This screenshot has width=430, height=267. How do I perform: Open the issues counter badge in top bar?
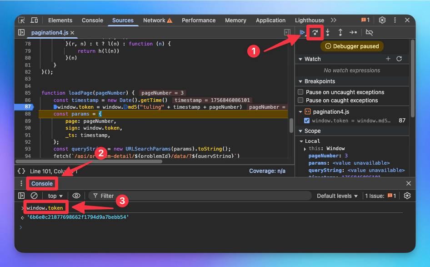(365, 20)
